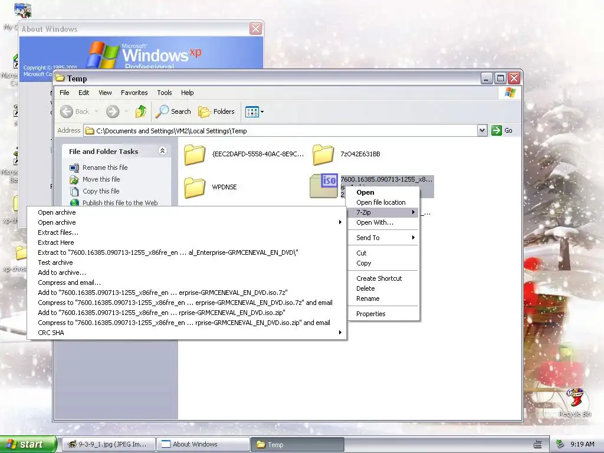The width and height of the screenshot is (604, 453).
Task: Choose Add to ...DVD.iso.7z entry
Action: [186, 293]
